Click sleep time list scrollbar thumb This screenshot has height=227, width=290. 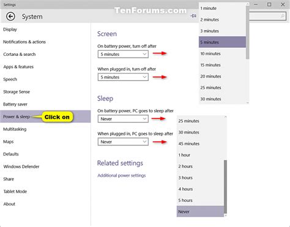click(x=225, y=187)
